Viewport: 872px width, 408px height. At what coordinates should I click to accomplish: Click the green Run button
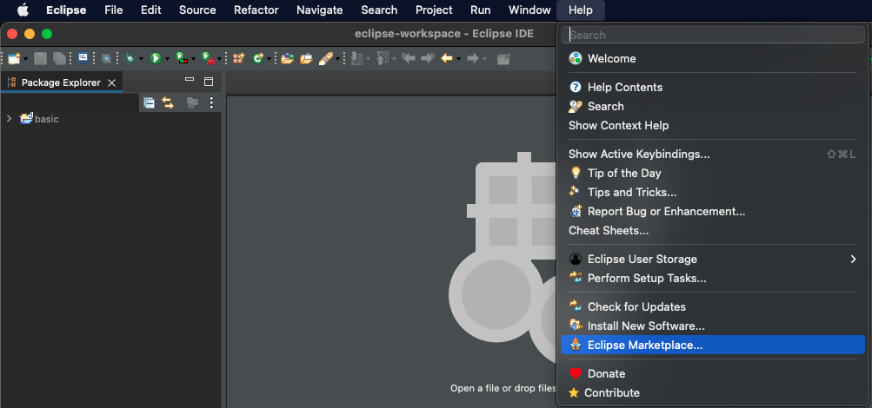pyautogui.click(x=156, y=58)
